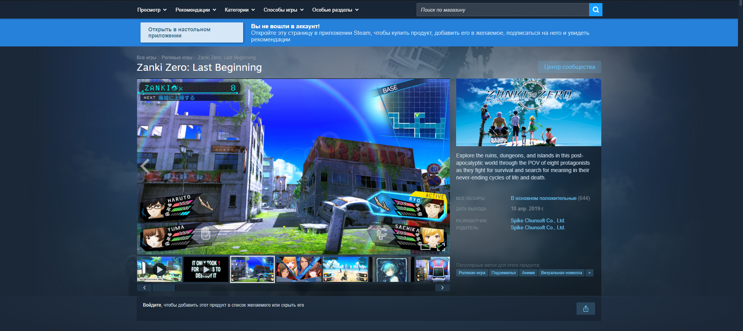Open the Центр сообщества button
The image size is (743, 331).
(x=570, y=67)
